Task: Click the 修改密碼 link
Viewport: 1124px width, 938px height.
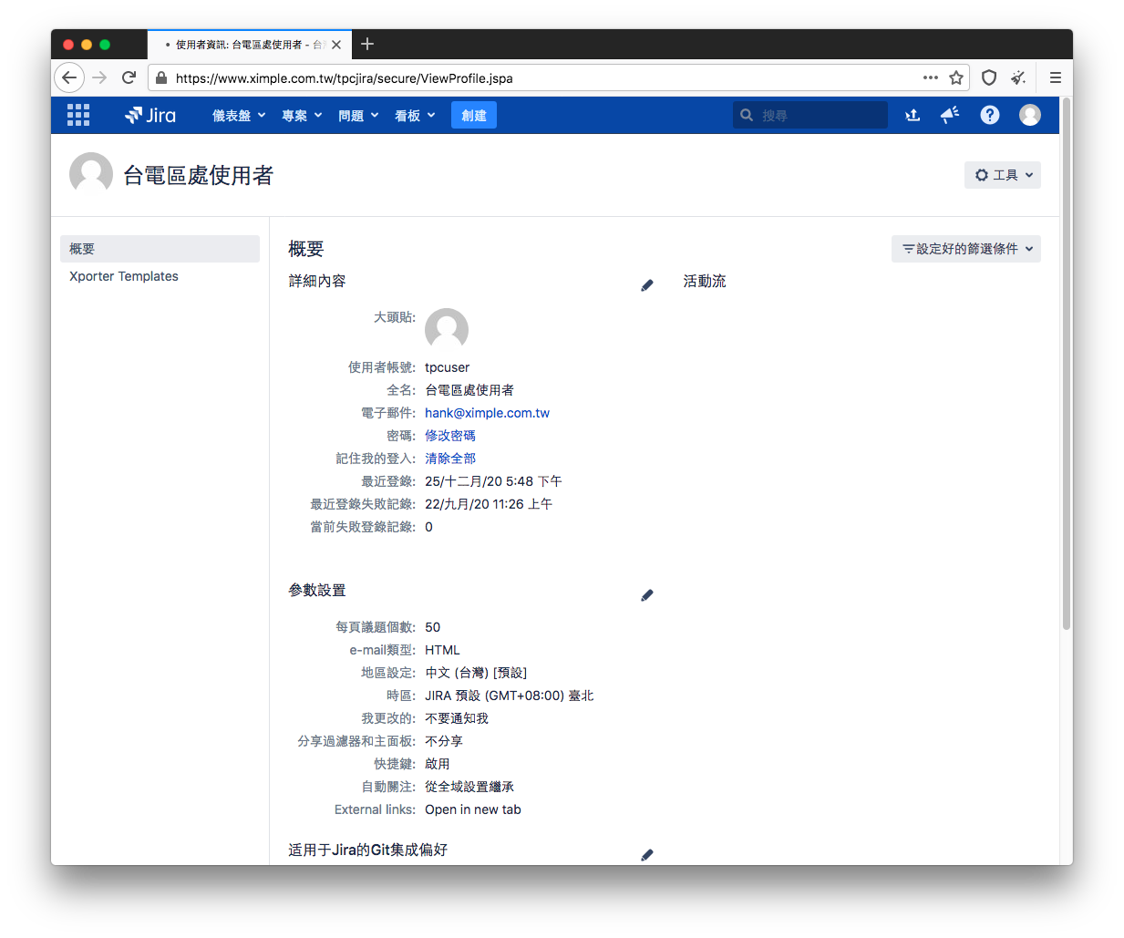Action: coord(450,436)
